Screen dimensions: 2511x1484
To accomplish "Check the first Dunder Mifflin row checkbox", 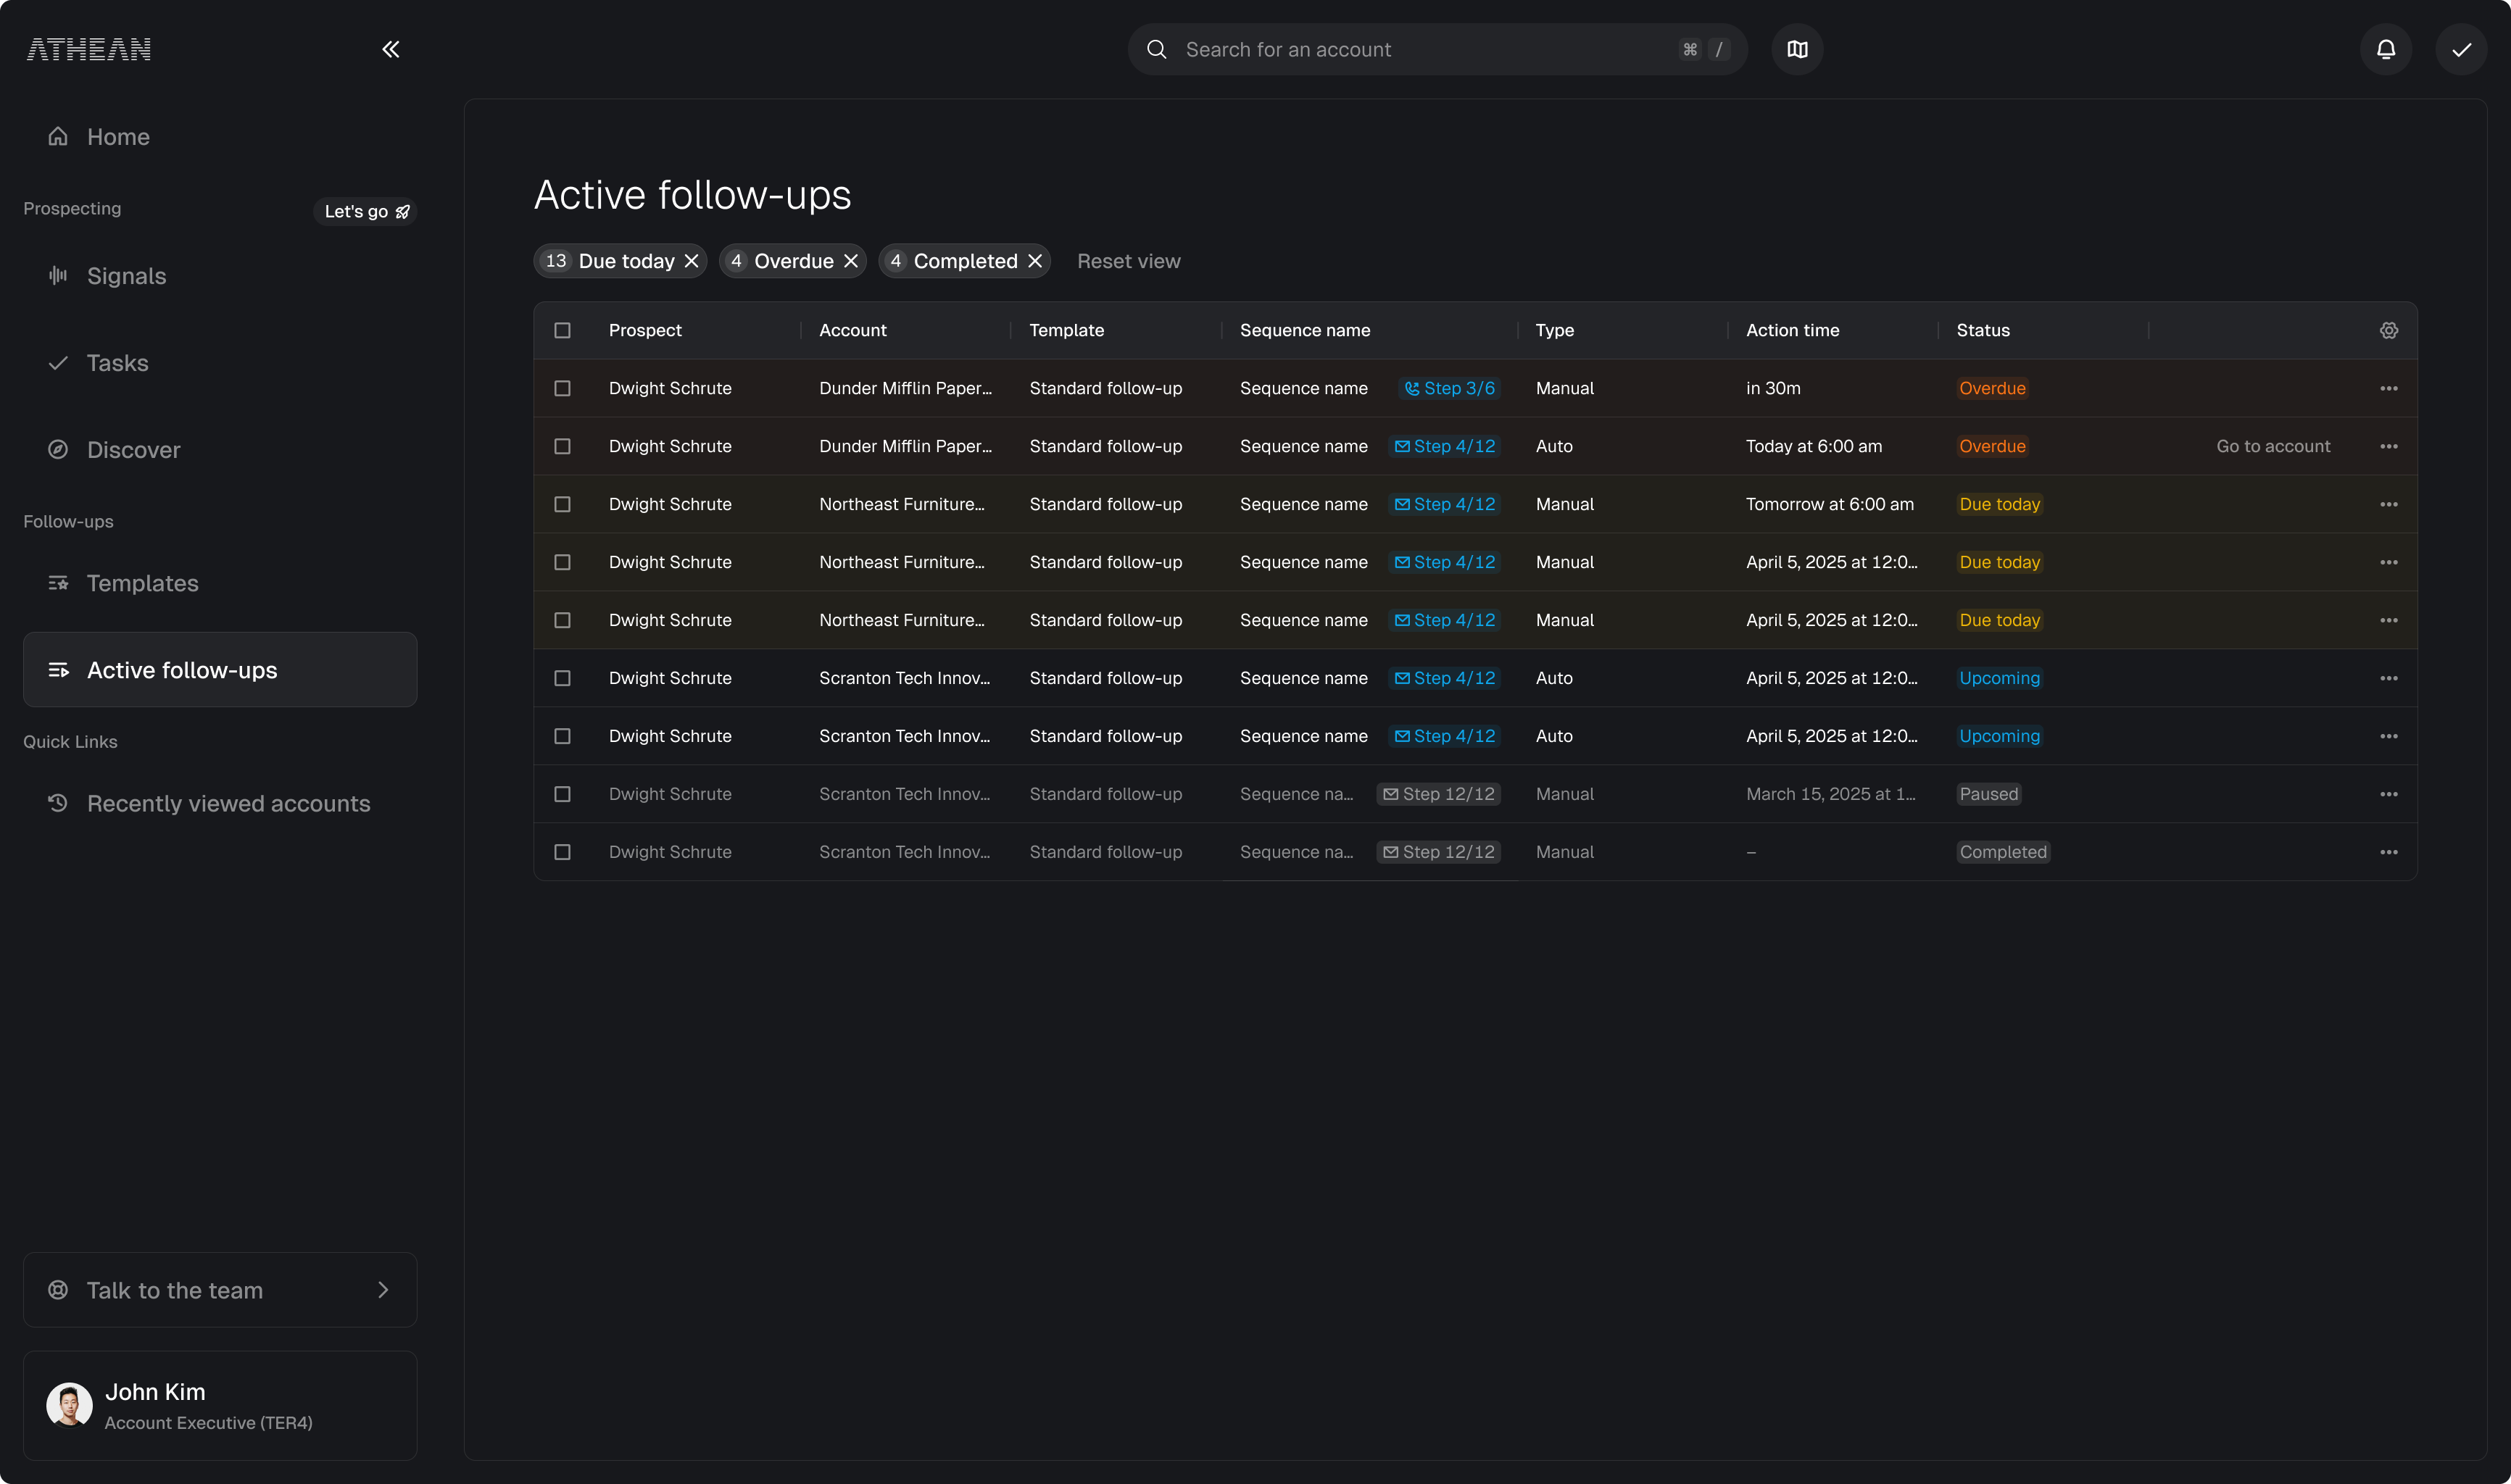I will (563, 388).
